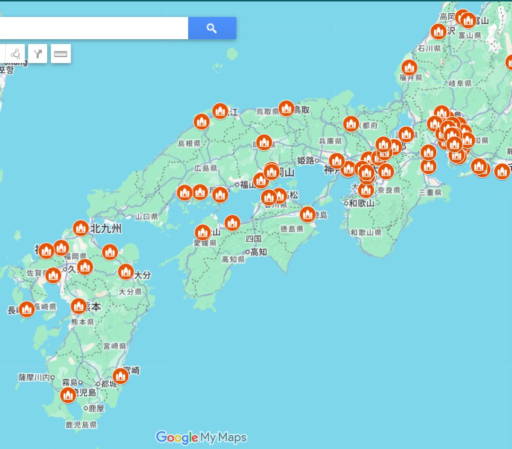Screen dimensions: 512x449
Task: Click the 熊本県 prefecture label
Action: click(x=83, y=322)
